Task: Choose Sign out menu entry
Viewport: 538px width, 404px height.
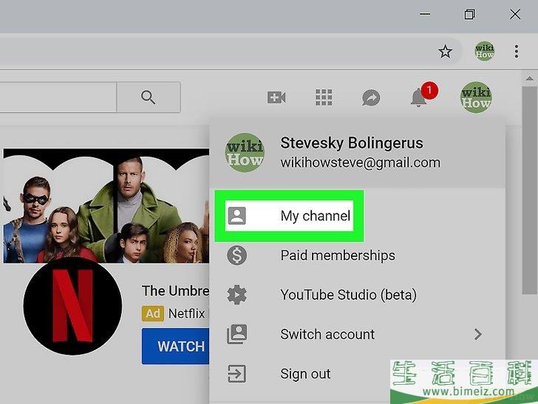Action: pos(305,374)
